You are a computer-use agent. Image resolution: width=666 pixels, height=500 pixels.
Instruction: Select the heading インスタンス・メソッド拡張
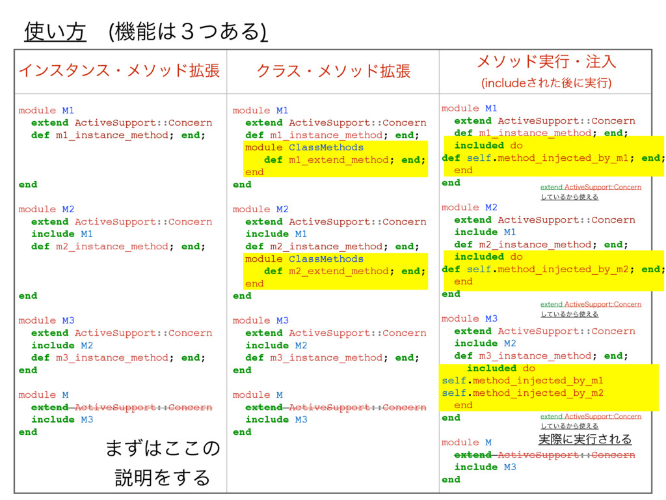[x=120, y=70]
